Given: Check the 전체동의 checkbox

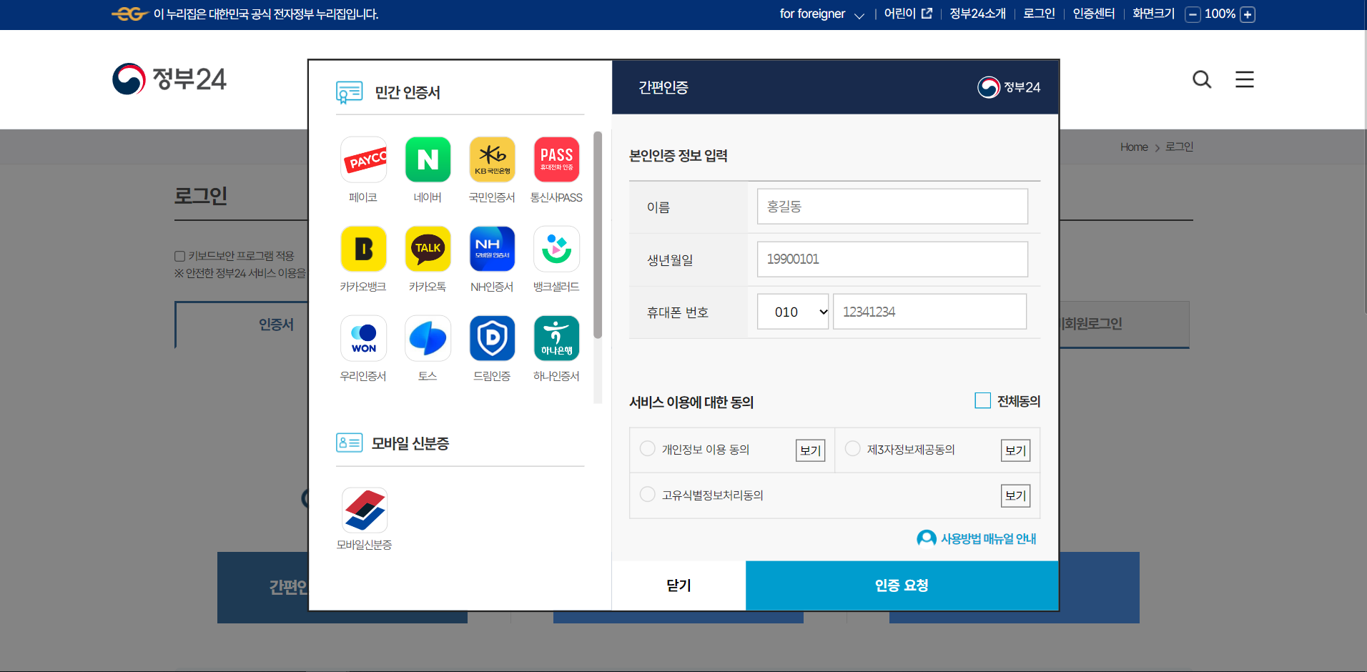Looking at the screenshot, I should click(x=982, y=400).
